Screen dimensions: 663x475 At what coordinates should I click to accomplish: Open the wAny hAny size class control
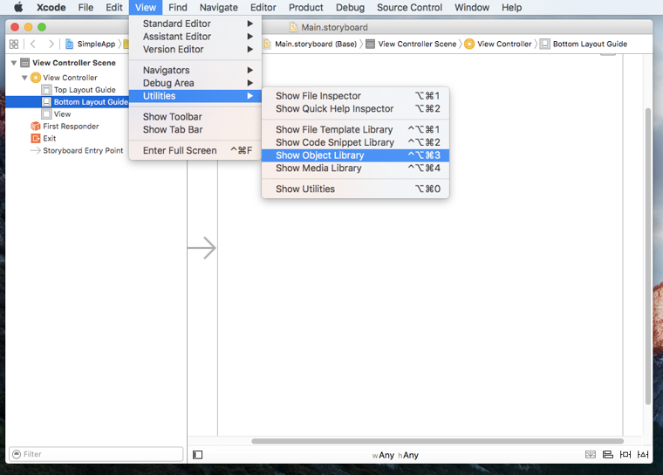click(395, 455)
